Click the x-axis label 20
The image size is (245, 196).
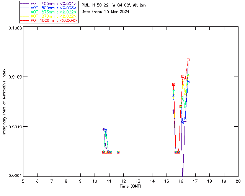238,181
